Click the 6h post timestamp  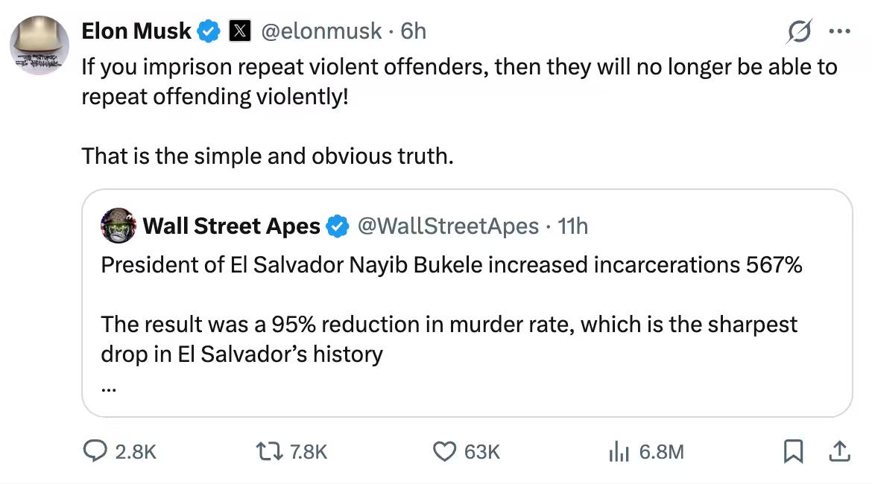pos(414,31)
